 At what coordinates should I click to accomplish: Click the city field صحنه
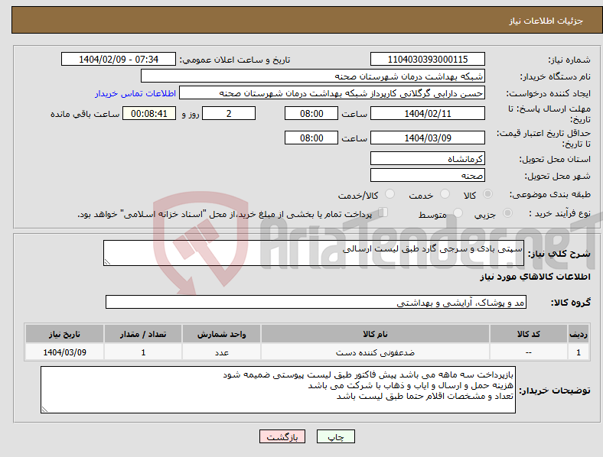[x=427, y=176]
